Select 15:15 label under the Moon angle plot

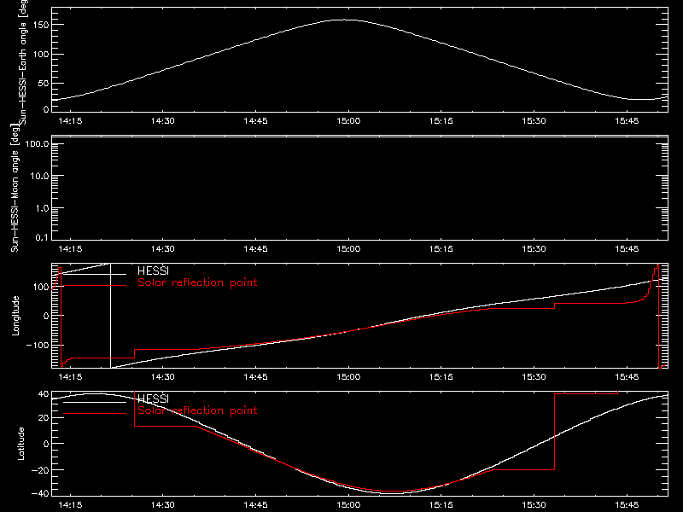point(441,249)
